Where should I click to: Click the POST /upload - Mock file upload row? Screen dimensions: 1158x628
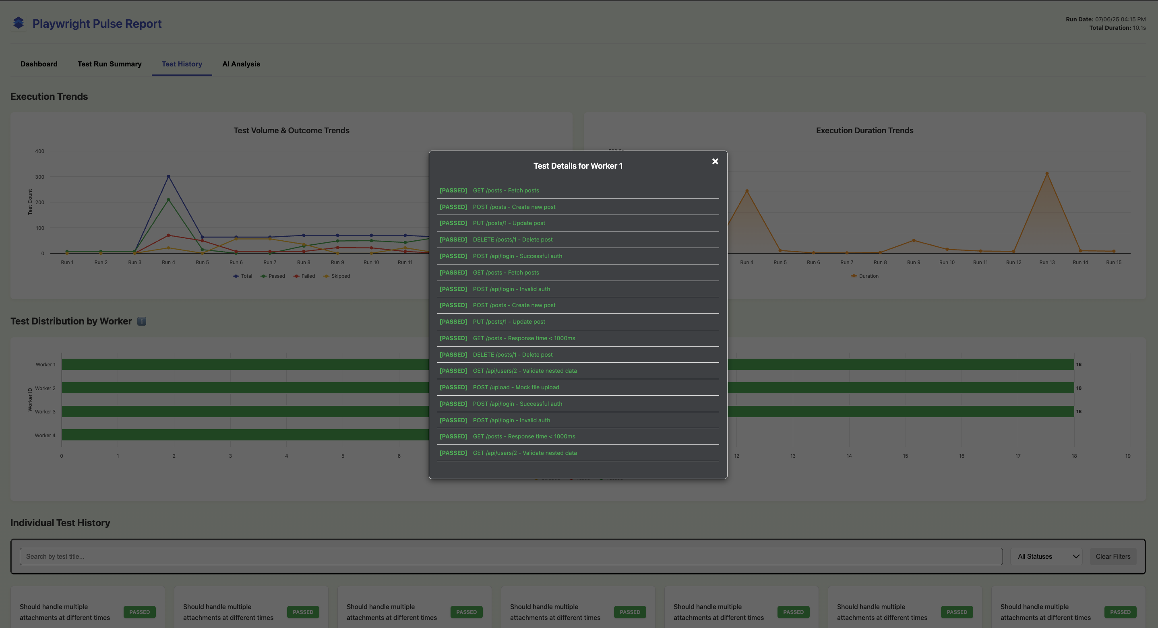(x=578, y=387)
